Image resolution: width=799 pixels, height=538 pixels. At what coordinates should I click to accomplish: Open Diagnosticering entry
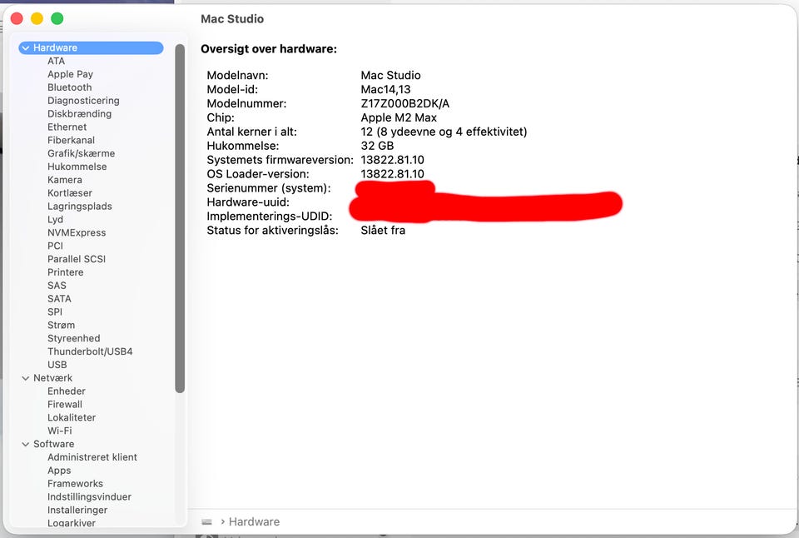(83, 101)
